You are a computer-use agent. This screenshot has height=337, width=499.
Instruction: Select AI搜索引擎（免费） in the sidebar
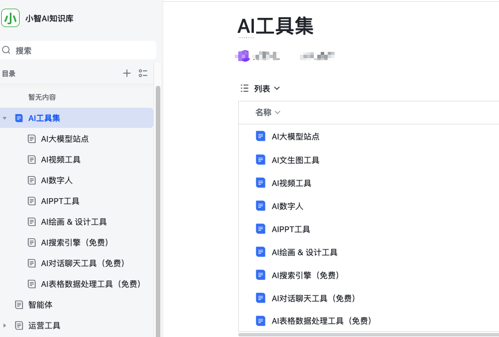tap(75, 243)
